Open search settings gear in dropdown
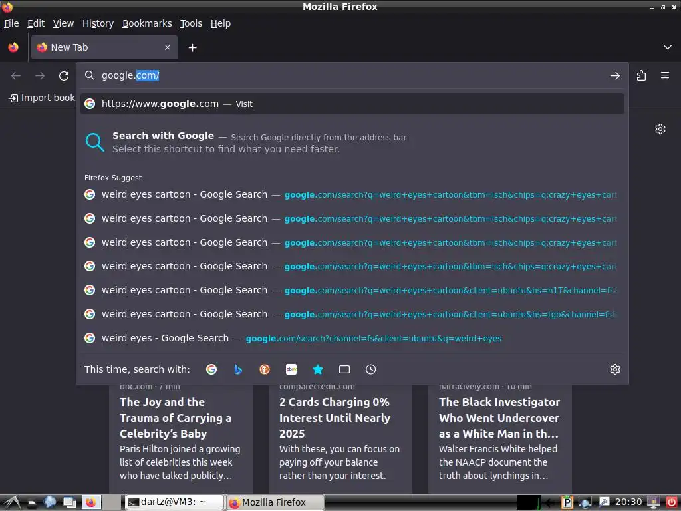 point(615,369)
